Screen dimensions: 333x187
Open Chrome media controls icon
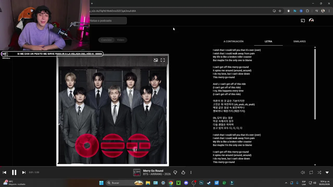[x=317, y=11]
